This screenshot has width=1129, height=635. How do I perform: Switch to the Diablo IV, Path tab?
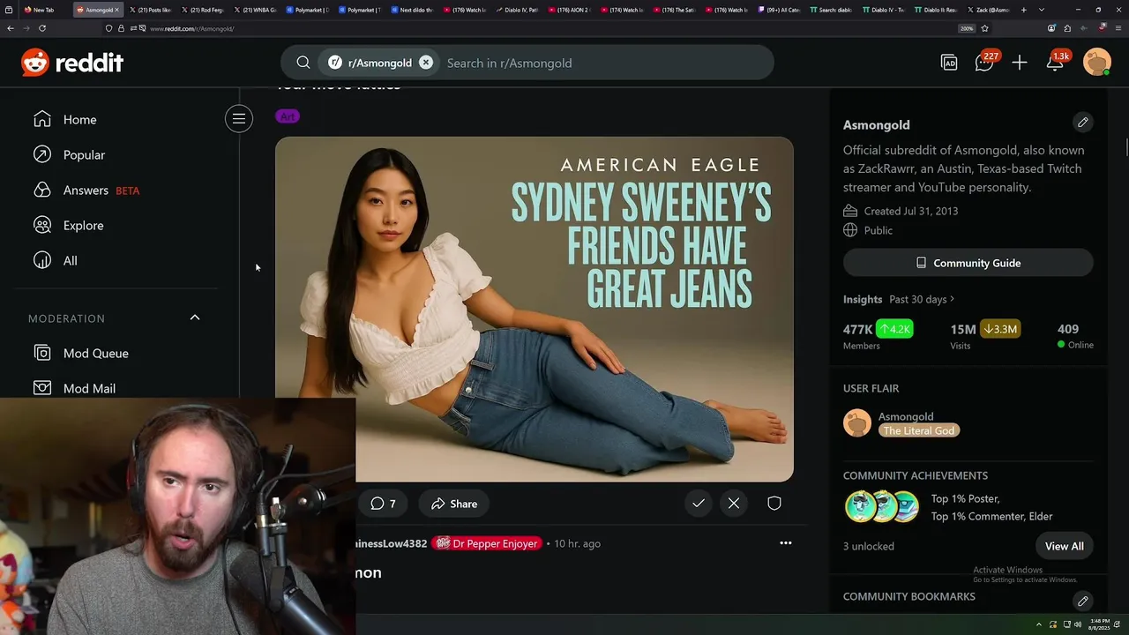pos(517,10)
